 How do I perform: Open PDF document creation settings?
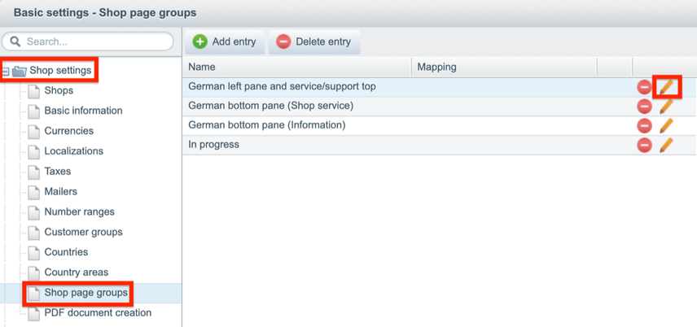(98, 313)
